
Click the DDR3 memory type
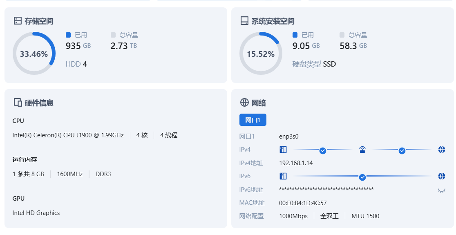(x=103, y=174)
